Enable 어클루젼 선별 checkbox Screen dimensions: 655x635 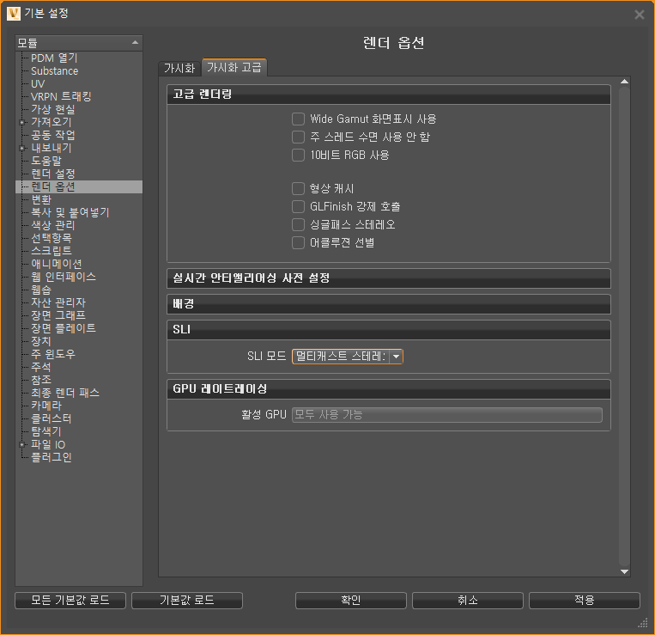(298, 242)
